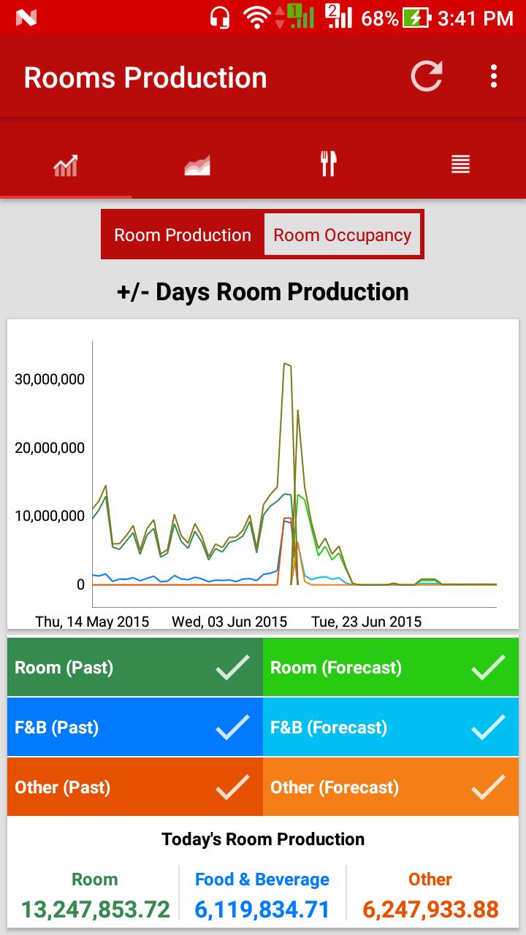Tap Food & Beverage total 6,119,834.71
Viewport: 526px width, 935px height.
point(262,909)
